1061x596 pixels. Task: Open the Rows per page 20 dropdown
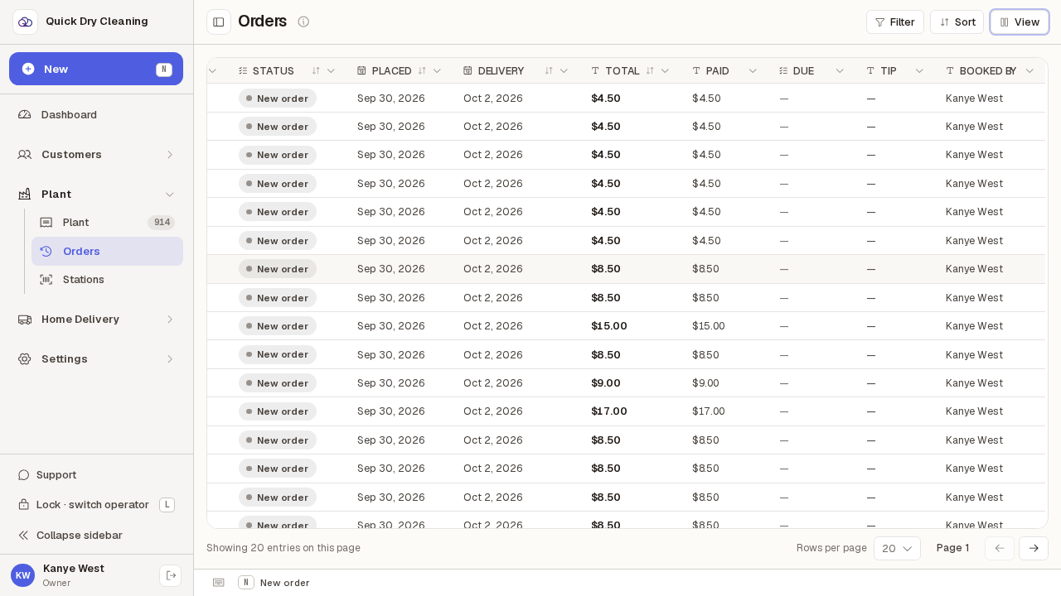click(897, 548)
